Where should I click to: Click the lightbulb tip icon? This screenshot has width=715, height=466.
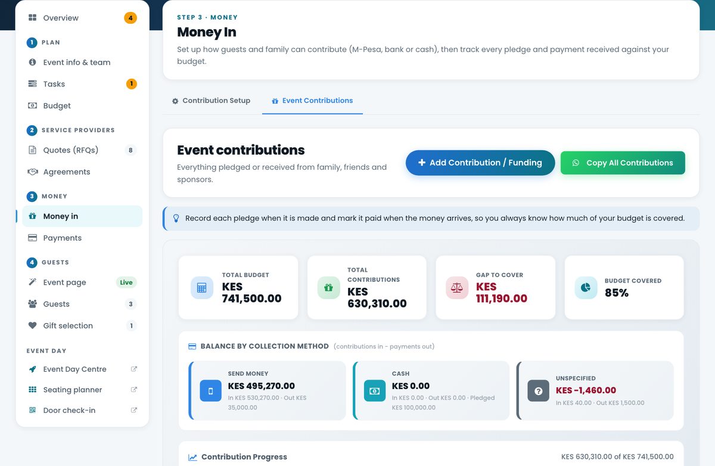176,218
